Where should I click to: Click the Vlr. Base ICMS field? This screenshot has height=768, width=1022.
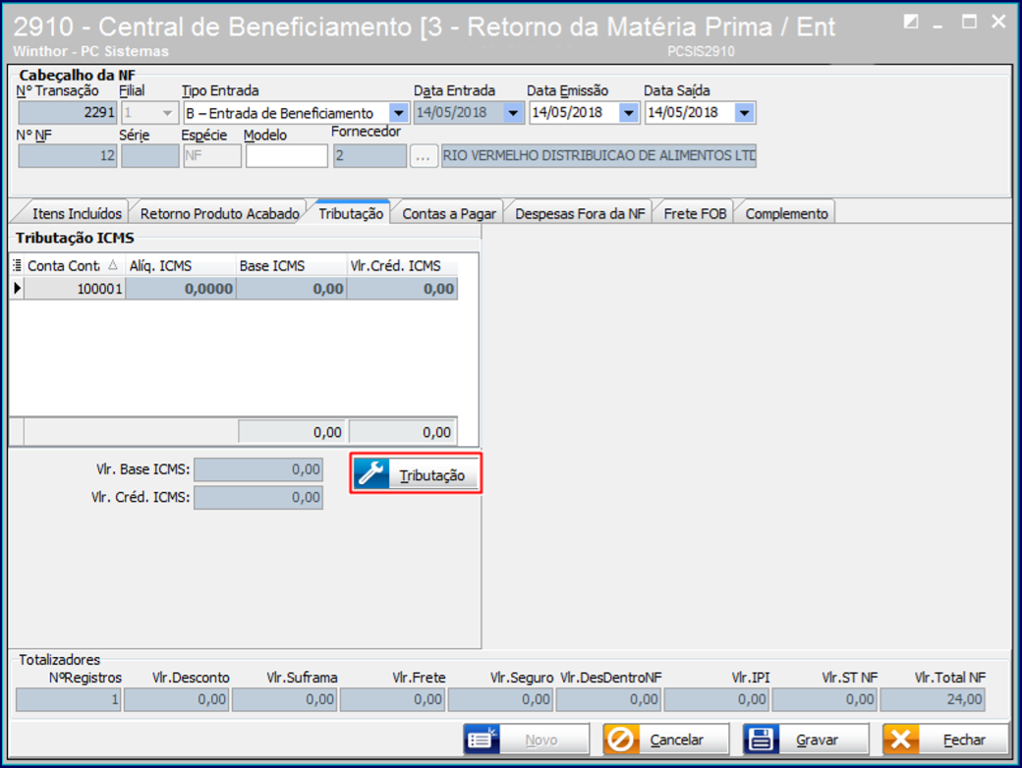point(258,469)
